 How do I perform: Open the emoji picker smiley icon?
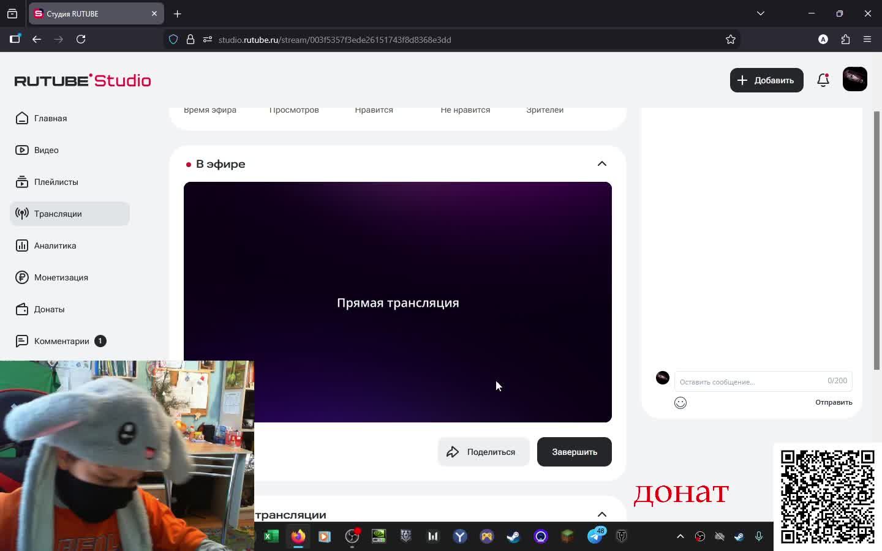pyautogui.click(x=680, y=403)
